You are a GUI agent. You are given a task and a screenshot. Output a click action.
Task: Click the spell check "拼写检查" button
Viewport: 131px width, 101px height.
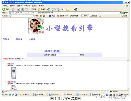[74, 16]
